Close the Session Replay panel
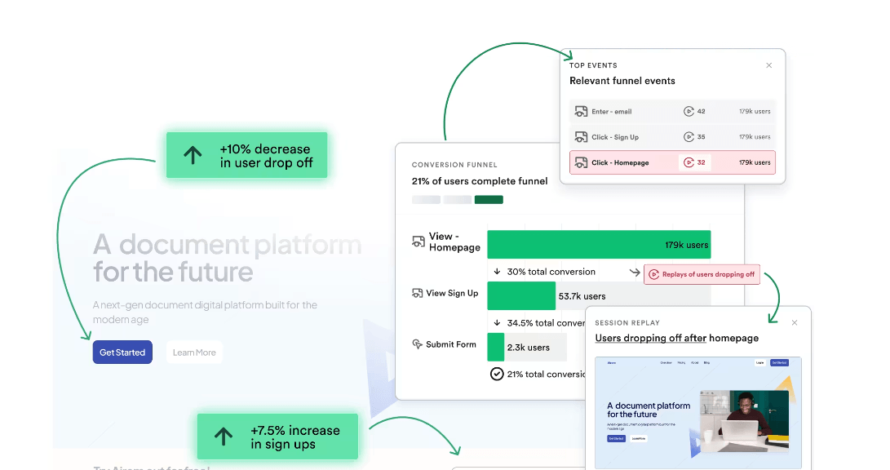Screen dimensions: 890x470 [795, 322]
